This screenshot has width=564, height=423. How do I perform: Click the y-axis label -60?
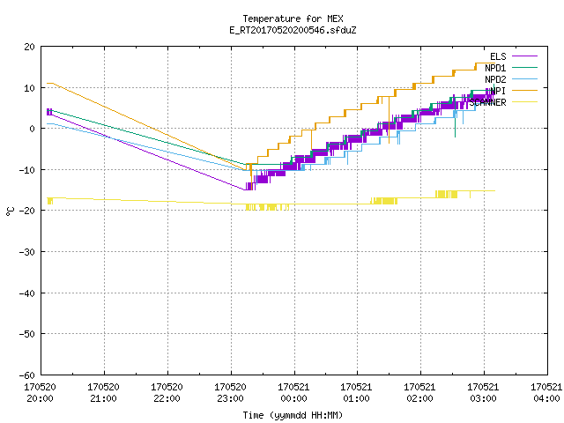pos(27,375)
